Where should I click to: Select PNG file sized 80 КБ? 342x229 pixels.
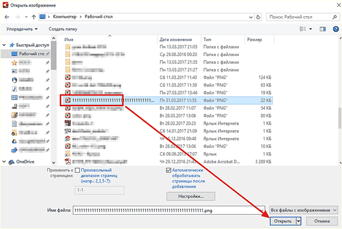[168, 116]
